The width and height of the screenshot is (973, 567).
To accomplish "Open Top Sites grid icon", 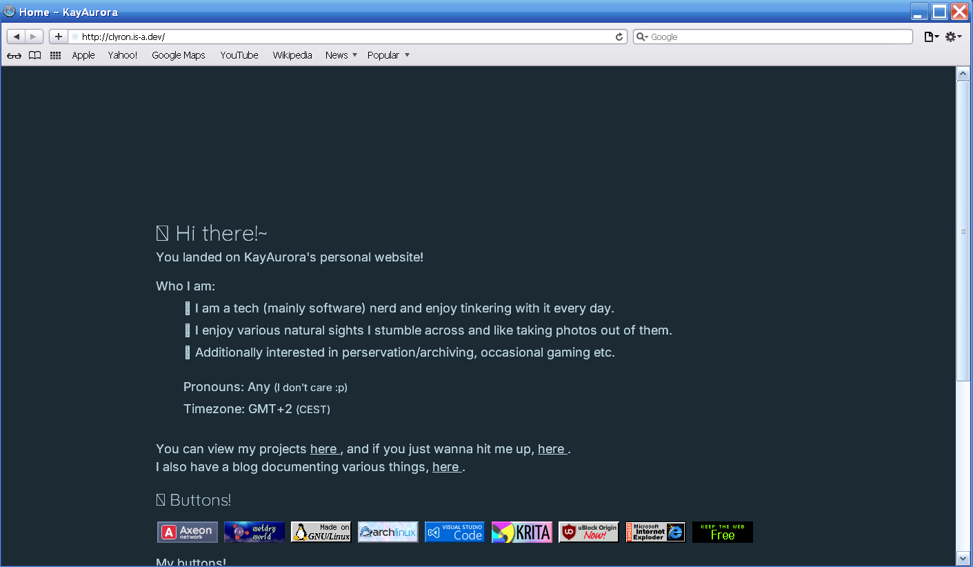I will point(56,55).
